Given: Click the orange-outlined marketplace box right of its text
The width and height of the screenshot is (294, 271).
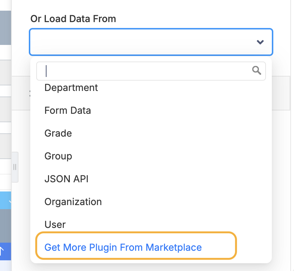Looking at the screenshot, I should coord(220,246).
